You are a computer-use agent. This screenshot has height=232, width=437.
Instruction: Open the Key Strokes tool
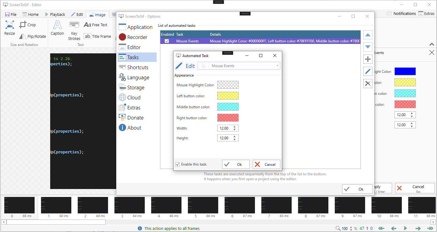tap(74, 31)
